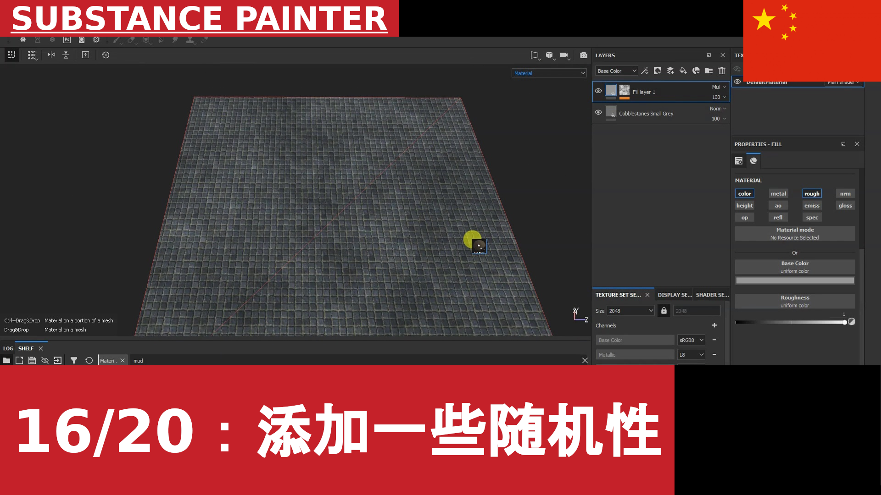Hide Fill layer 1 visibility eye

[598, 91]
